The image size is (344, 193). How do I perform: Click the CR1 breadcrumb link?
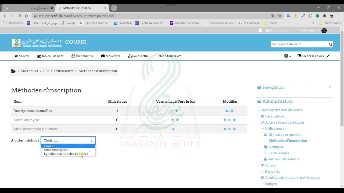pyautogui.click(x=46, y=71)
